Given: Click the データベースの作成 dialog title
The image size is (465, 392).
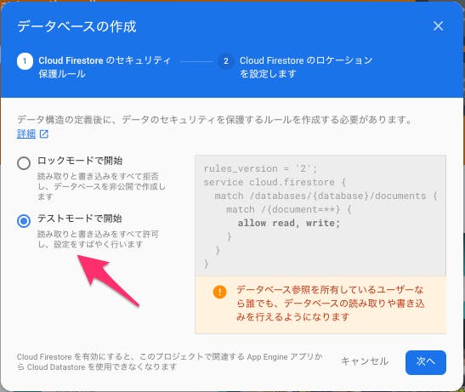Looking at the screenshot, I should pos(77,26).
